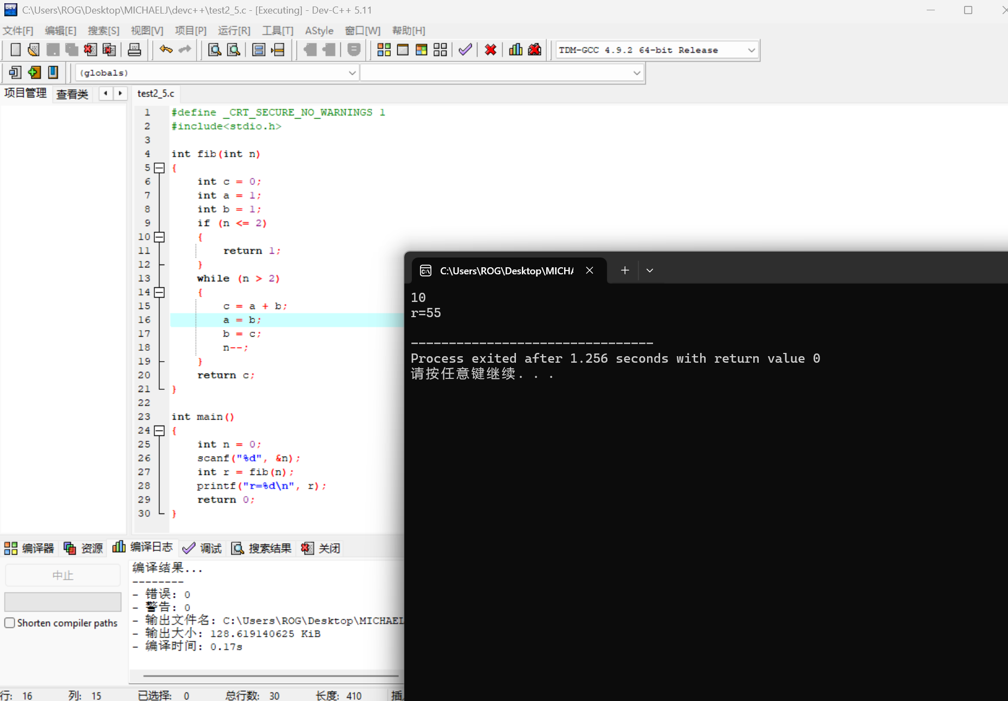Click the left arrow of panel tabs
1008x701 pixels.
pyautogui.click(x=106, y=94)
